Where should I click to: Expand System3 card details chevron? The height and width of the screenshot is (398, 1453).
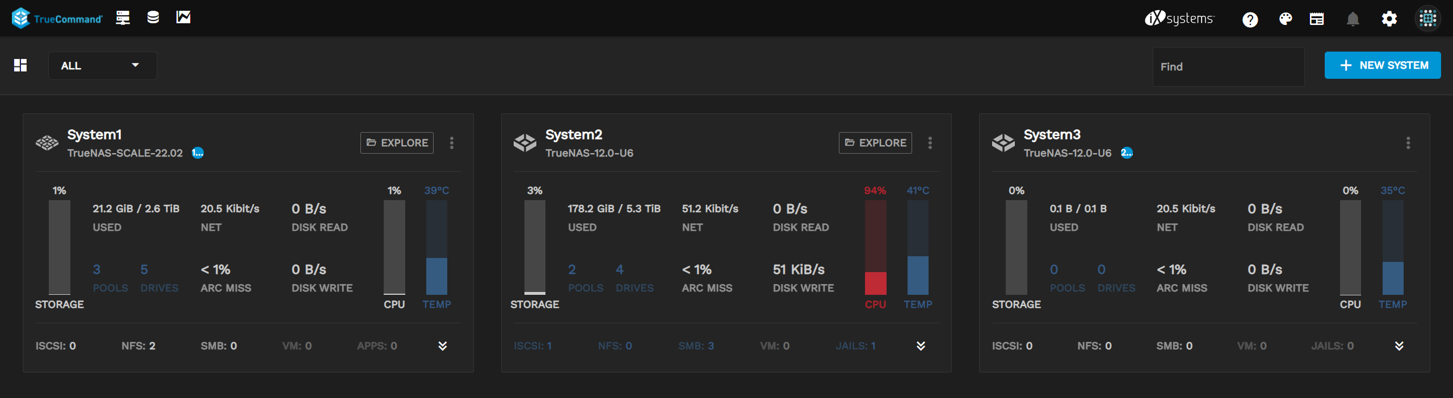tap(1399, 346)
